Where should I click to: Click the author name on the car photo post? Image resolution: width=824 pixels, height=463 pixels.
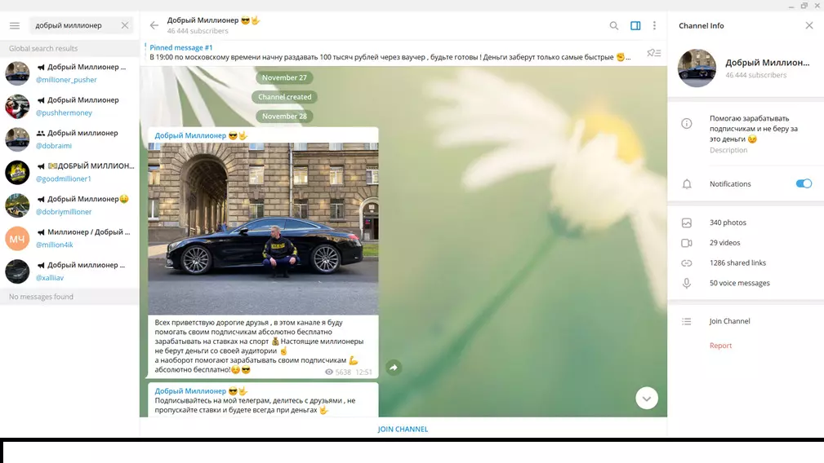201,135
